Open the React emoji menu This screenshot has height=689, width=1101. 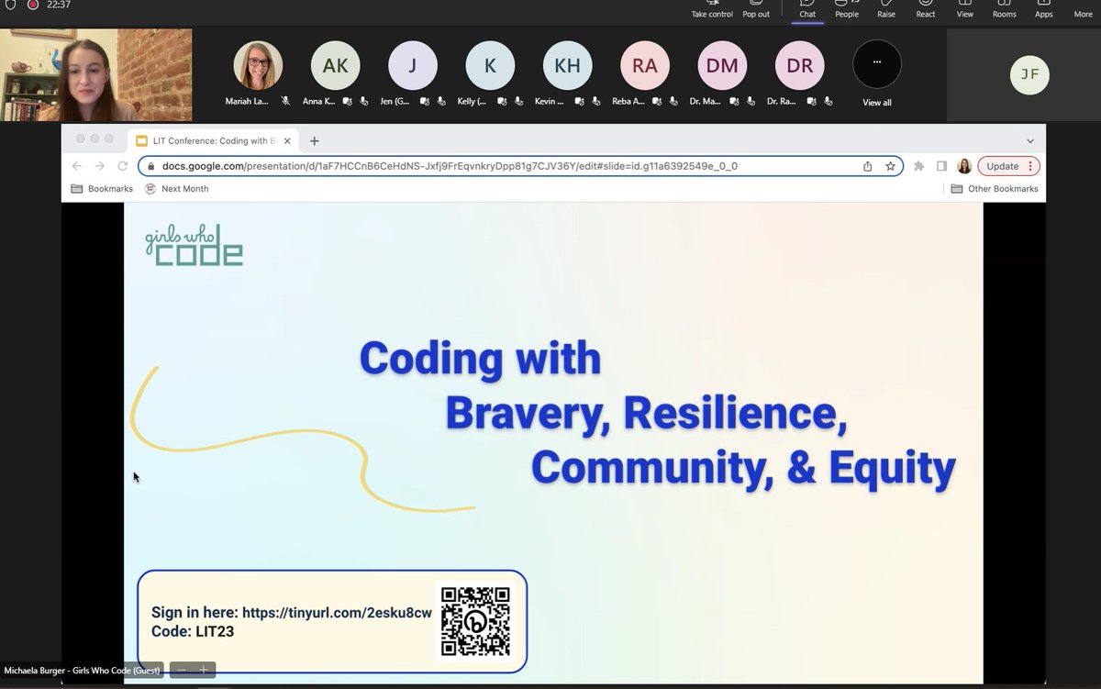[926, 9]
